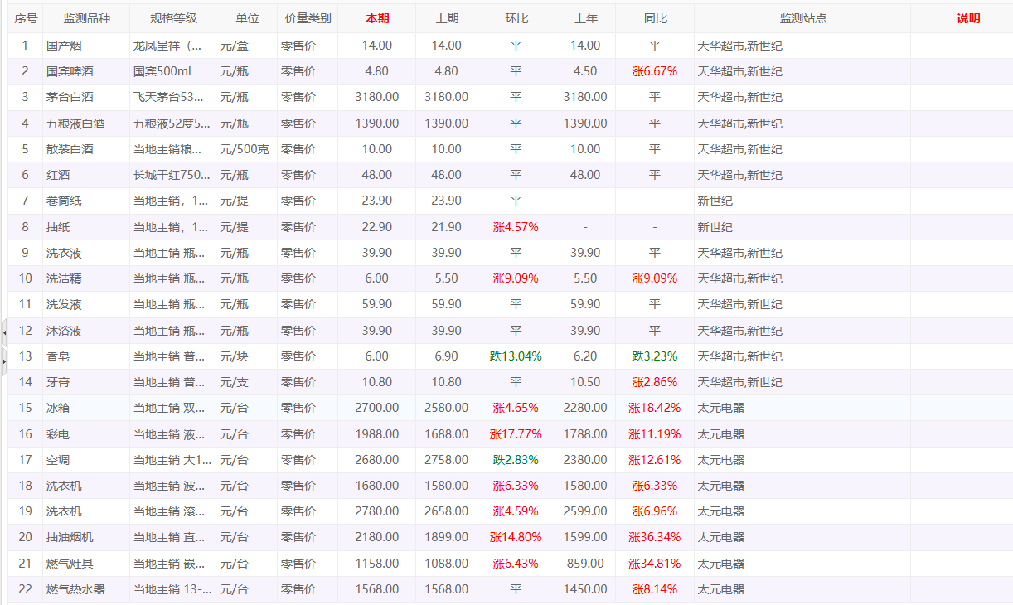Screen dimensions: 1013x605
Task: Select the 冰箱 product cell
Action: pyautogui.click(x=86, y=408)
